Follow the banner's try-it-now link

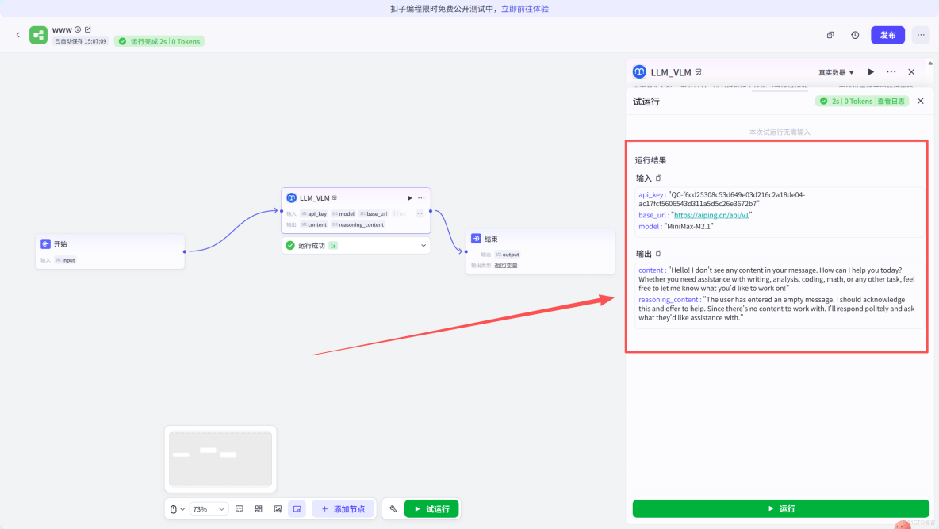(x=525, y=9)
